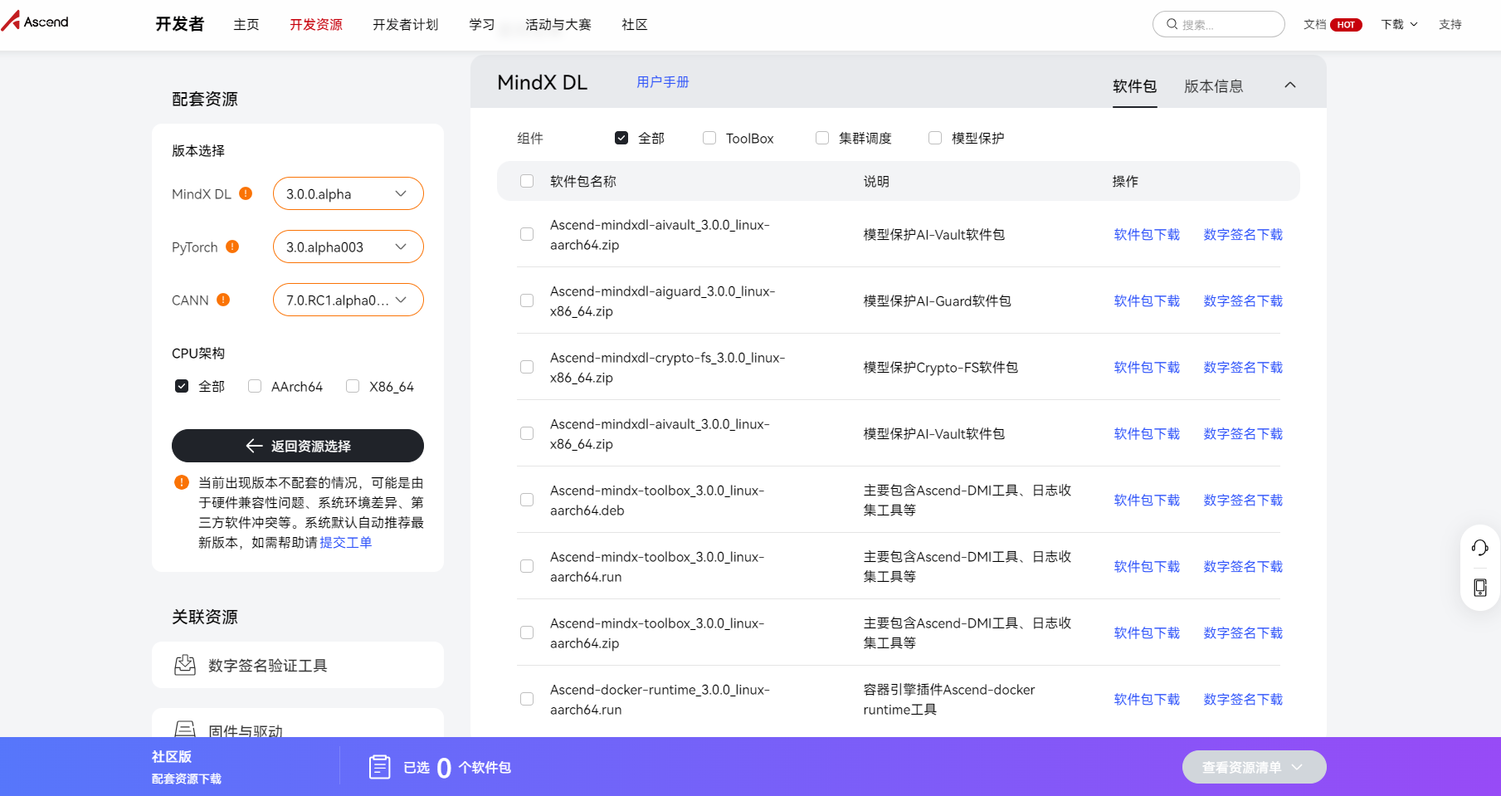
Task: Select the aiguard x86_64.zip package checkbox
Action: [527, 300]
